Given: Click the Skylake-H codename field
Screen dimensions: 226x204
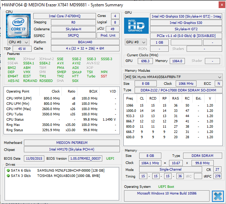Looking at the screenshot, I should coord(73,29).
